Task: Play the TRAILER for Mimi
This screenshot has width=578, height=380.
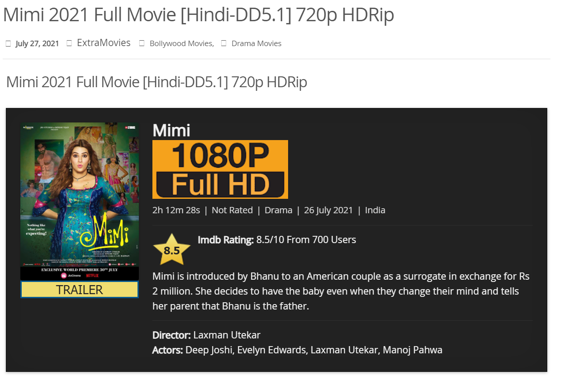Action: tap(80, 290)
